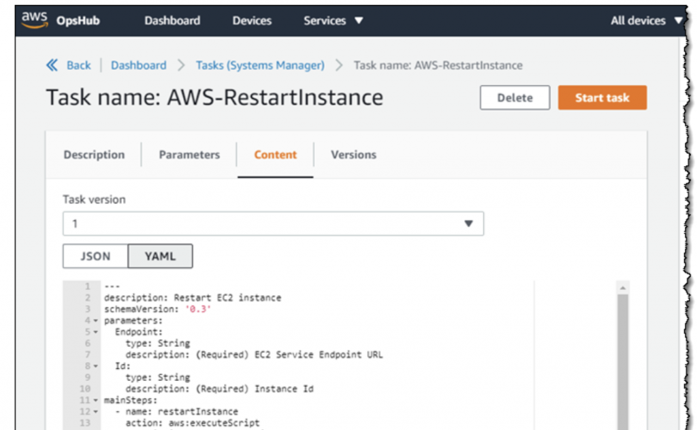Click the AWS logo icon
Viewport: 697px width, 430px height.
pyautogui.click(x=34, y=20)
